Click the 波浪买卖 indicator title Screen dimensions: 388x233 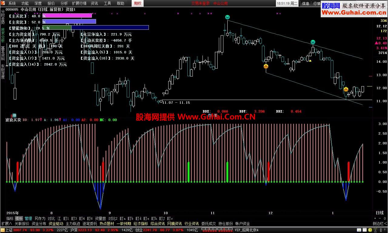point(13,120)
